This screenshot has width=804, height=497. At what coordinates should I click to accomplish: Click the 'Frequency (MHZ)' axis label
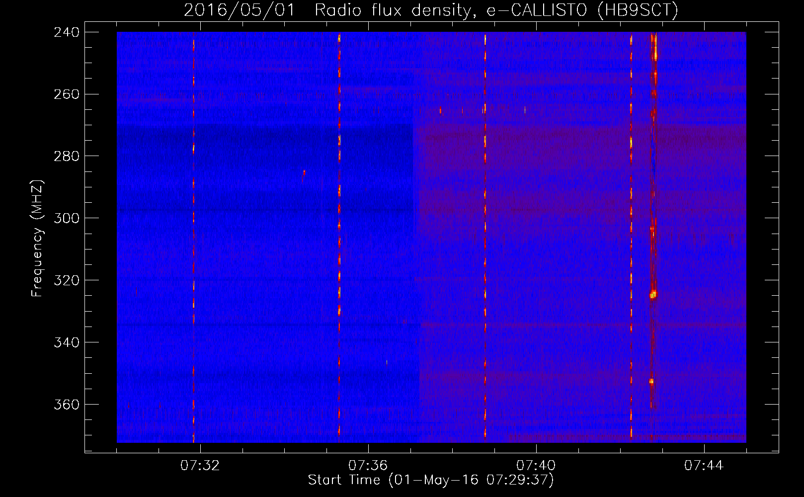coord(37,239)
